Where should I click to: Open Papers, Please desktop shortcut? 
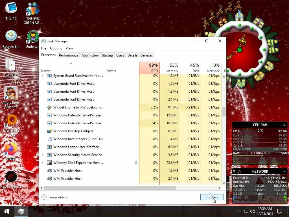coord(11,179)
